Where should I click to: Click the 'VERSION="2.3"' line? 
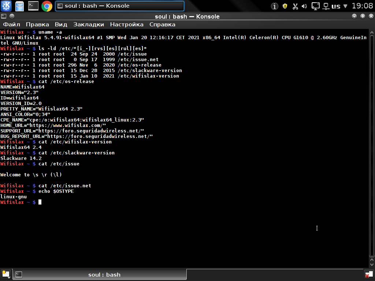[19, 93]
